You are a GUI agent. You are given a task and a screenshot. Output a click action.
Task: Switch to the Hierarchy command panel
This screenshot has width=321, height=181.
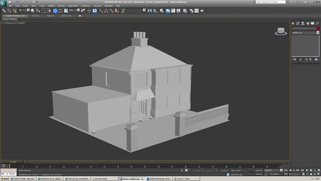(303, 23)
